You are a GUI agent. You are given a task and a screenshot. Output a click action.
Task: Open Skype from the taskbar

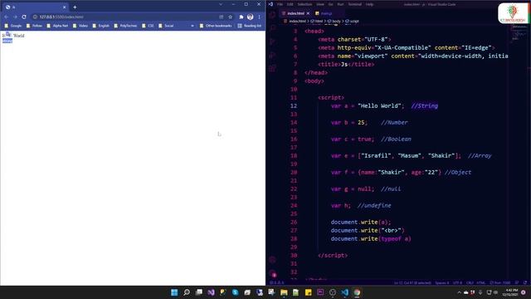[x=235, y=292]
